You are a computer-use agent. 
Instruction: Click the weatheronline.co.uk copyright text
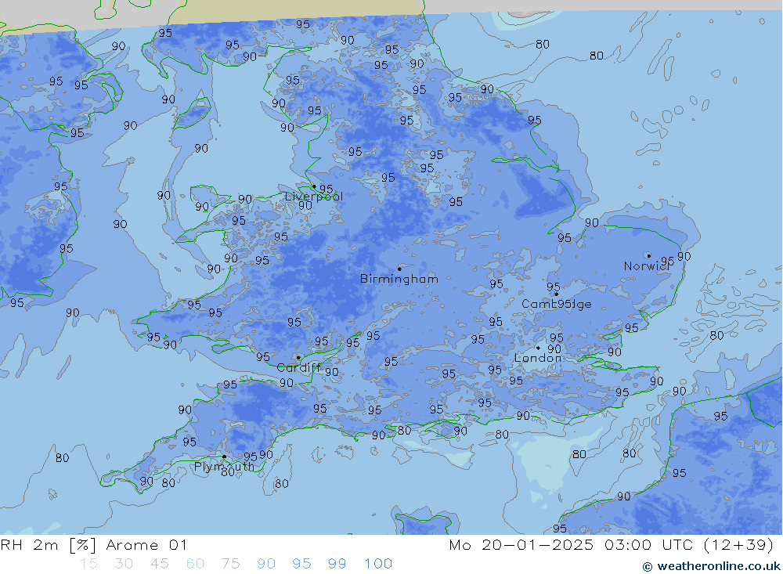point(712,566)
